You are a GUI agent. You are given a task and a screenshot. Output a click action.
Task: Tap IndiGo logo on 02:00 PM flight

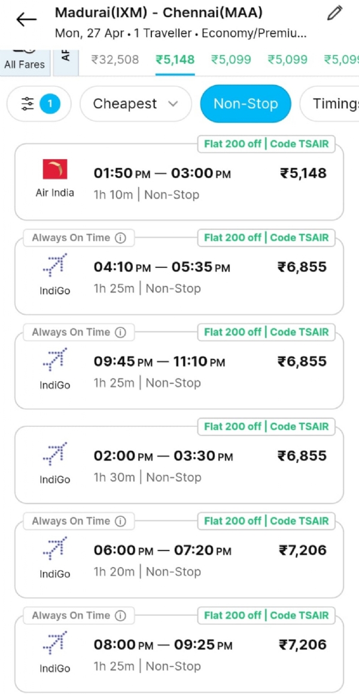pos(55,456)
